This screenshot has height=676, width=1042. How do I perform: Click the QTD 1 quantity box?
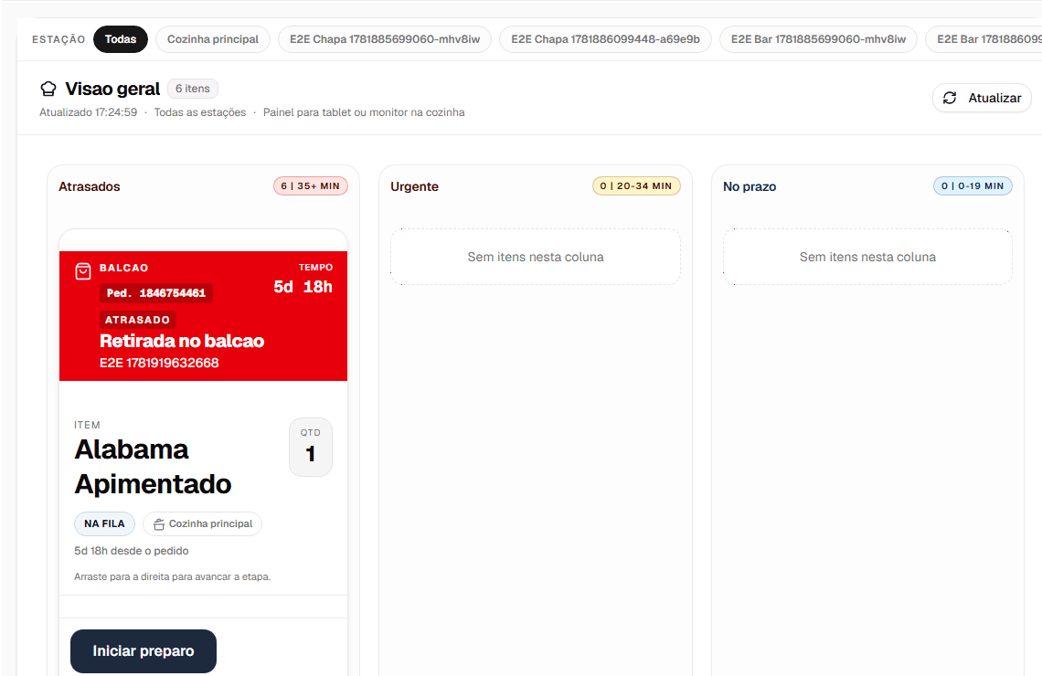pos(311,447)
